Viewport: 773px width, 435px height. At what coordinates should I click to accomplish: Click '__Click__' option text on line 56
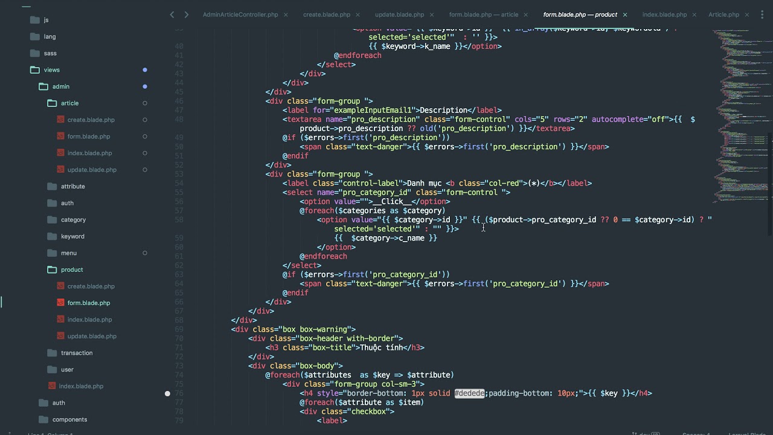[x=394, y=201]
